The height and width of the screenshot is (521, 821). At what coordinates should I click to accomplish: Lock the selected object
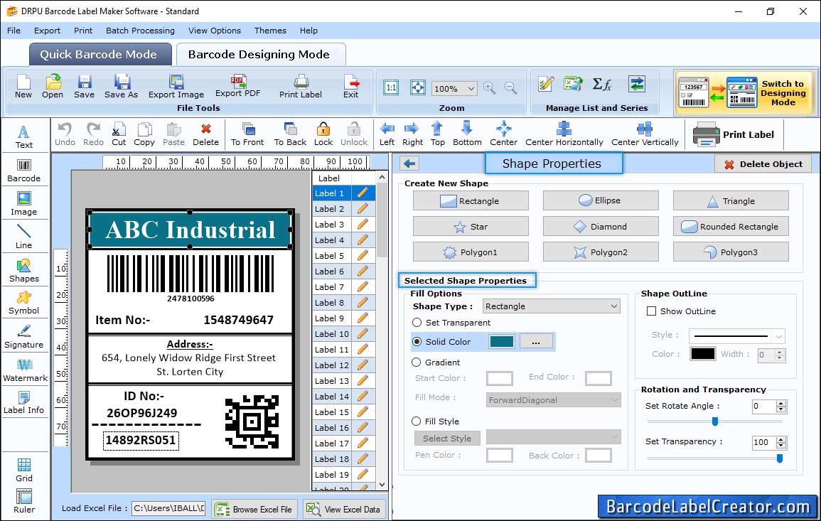coord(323,134)
